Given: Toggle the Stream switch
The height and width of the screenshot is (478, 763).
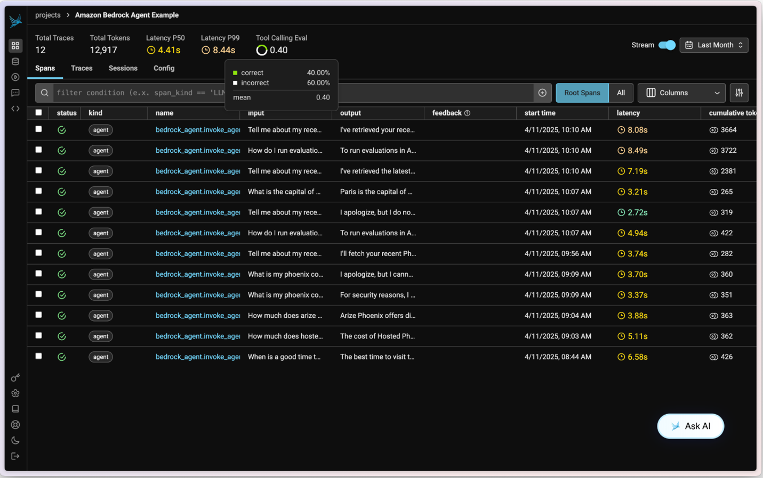Looking at the screenshot, I should (666, 45).
